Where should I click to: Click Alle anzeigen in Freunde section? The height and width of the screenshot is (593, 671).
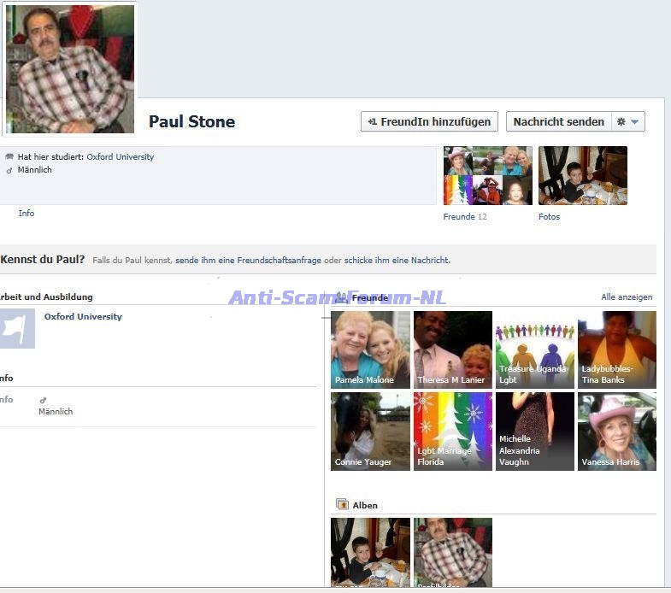(x=627, y=297)
